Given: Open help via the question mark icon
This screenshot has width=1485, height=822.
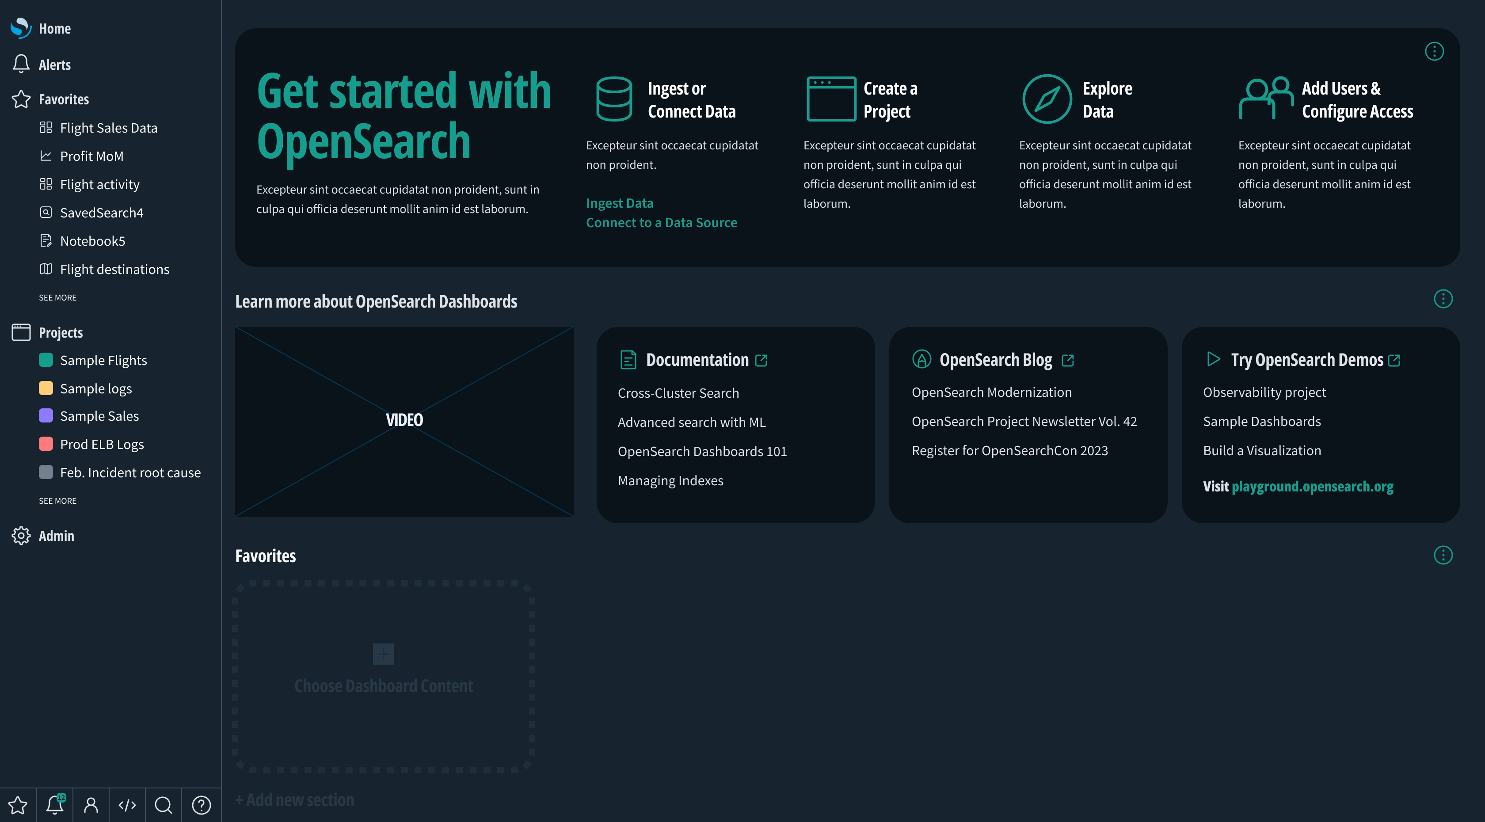Looking at the screenshot, I should pyautogui.click(x=201, y=805).
